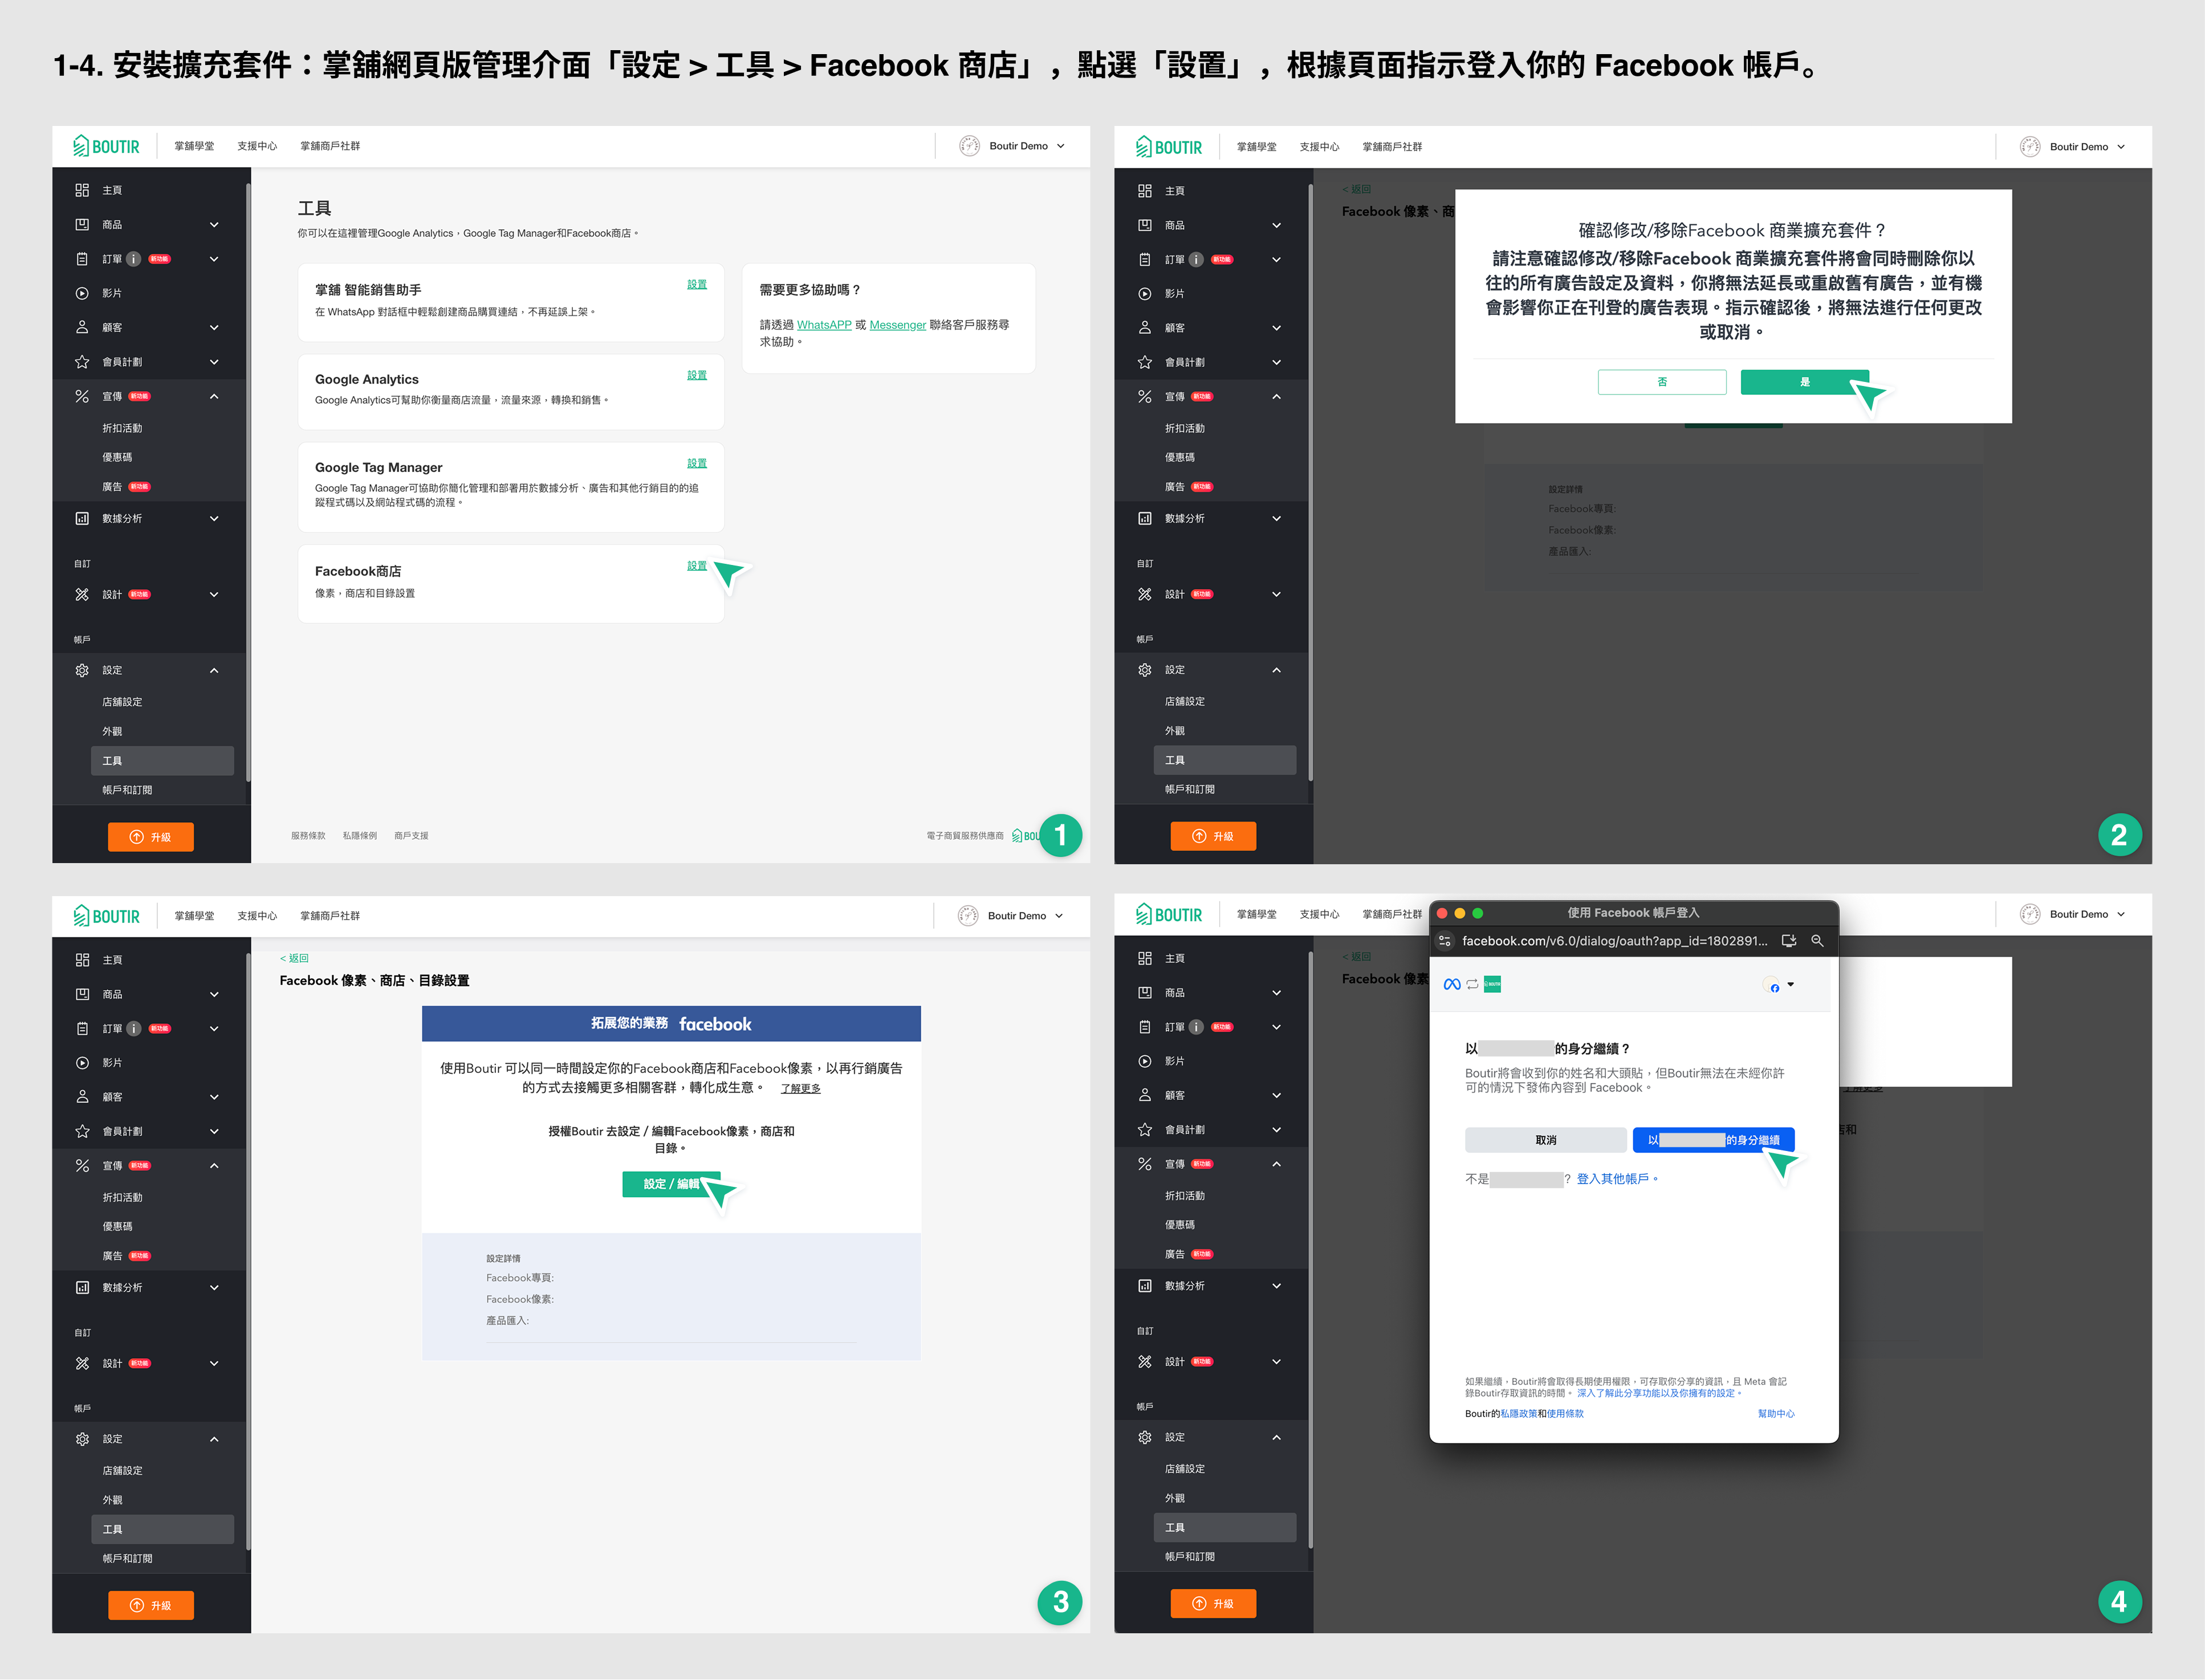This screenshot has height=1680, width=2205.
Task: Click the 主頁 home icon in screenshot 3 sidebar
Action: pyautogui.click(x=82, y=960)
